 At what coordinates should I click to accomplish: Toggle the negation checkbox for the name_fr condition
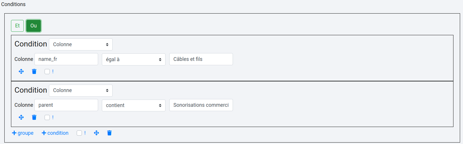point(47,72)
